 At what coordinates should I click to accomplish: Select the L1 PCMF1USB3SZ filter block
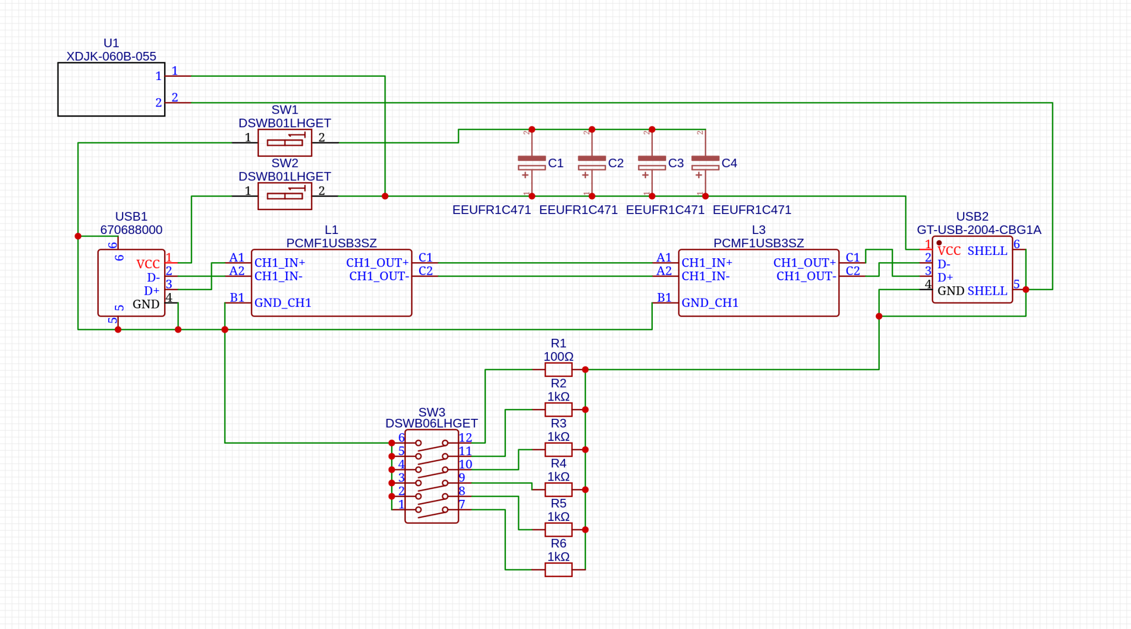point(331,283)
